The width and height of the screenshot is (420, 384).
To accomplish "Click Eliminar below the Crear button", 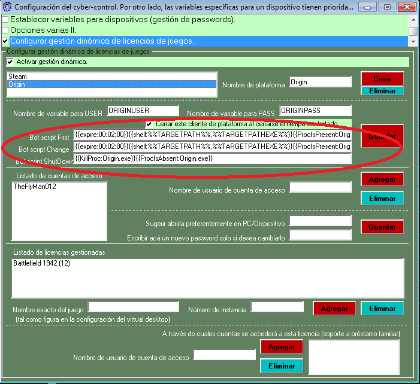I will pyautogui.click(x=382, y=91).
